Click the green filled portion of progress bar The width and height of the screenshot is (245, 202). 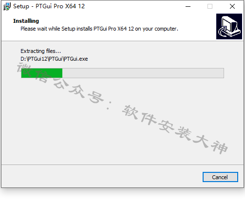coord(42,73)
